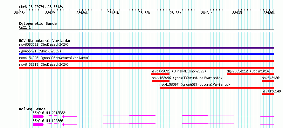Click the large exon block of NM_172366
This screenshot has height=128, width=283.
[38, 125]
